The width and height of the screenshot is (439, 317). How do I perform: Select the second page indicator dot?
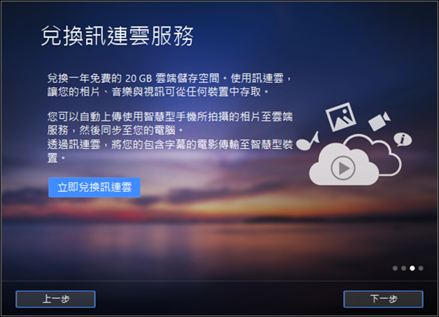(x=403, y=268)
